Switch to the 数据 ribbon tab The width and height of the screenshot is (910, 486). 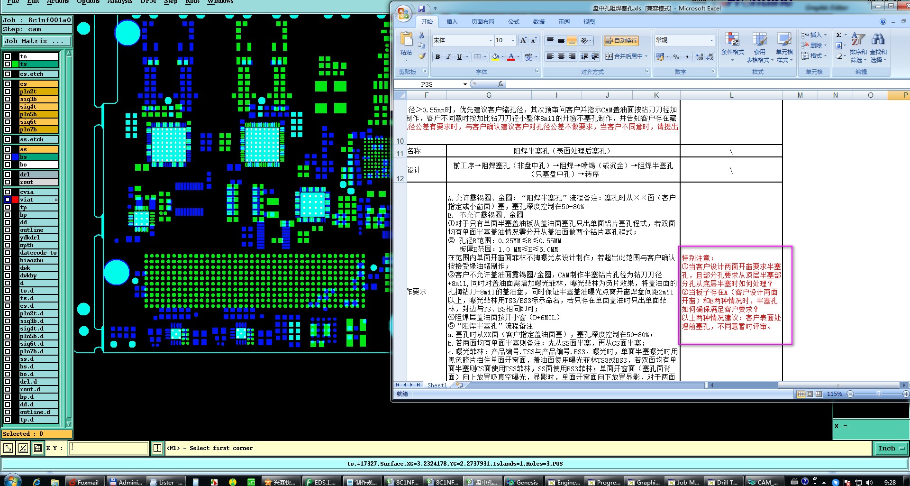pyautogui.click(x=538, y=22)
